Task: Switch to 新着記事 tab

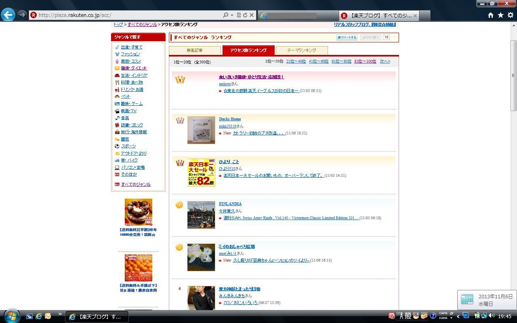Action: tap(195, 50)
